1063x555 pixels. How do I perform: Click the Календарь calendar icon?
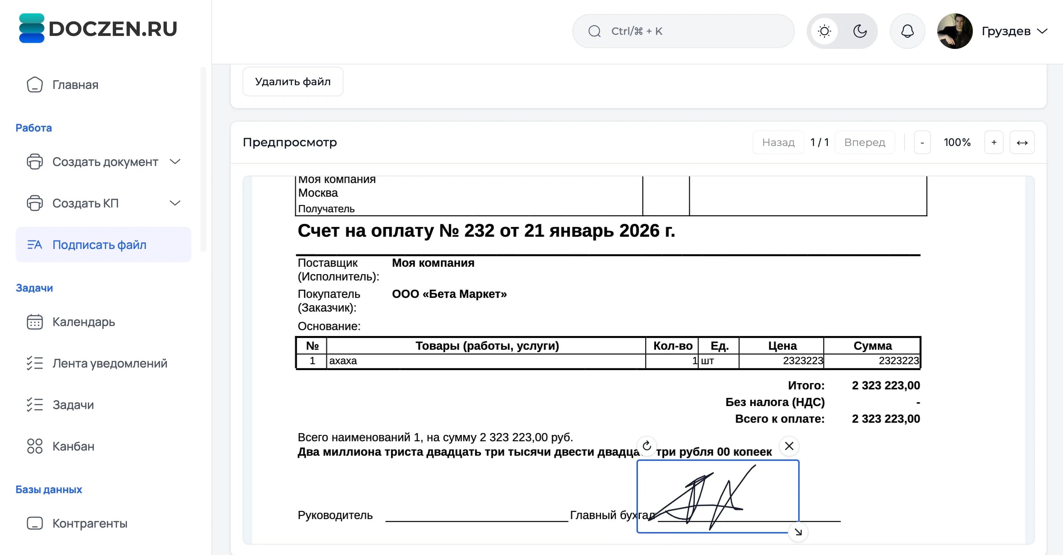pos(34,322)
